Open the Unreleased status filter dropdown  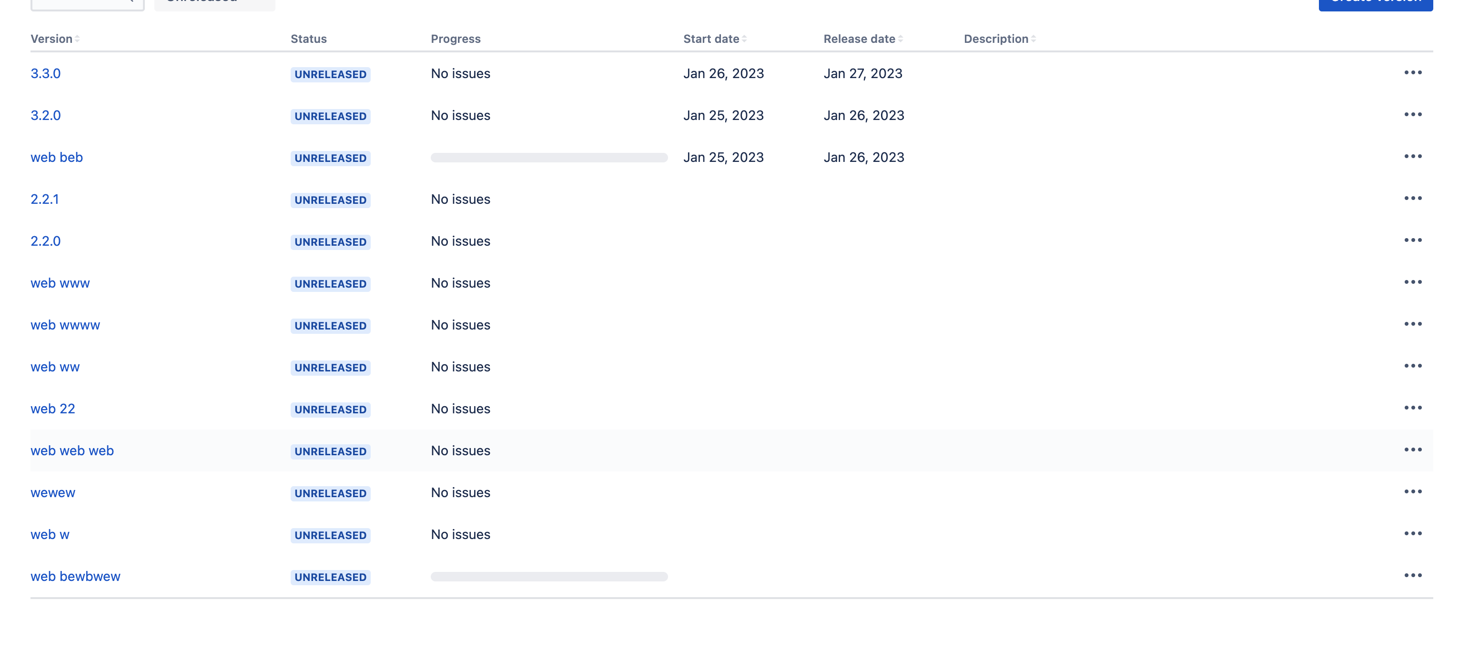[215, 3]
